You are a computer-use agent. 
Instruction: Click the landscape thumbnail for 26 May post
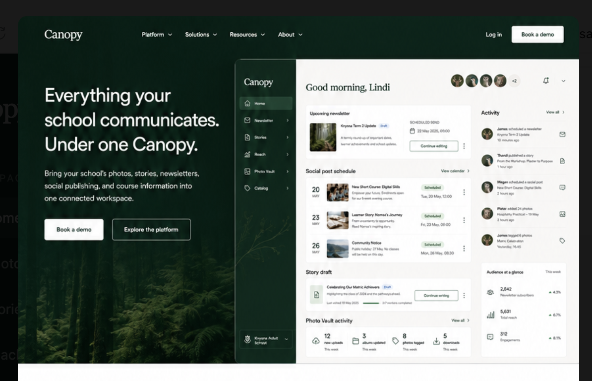[x=338, y=249]
